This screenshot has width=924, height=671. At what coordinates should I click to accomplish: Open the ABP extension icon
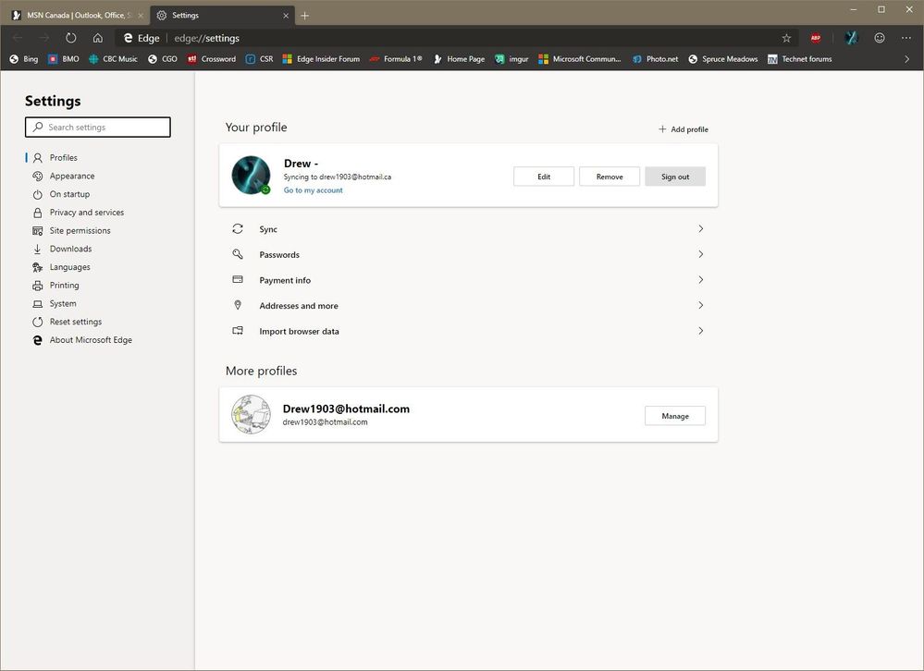816,38
